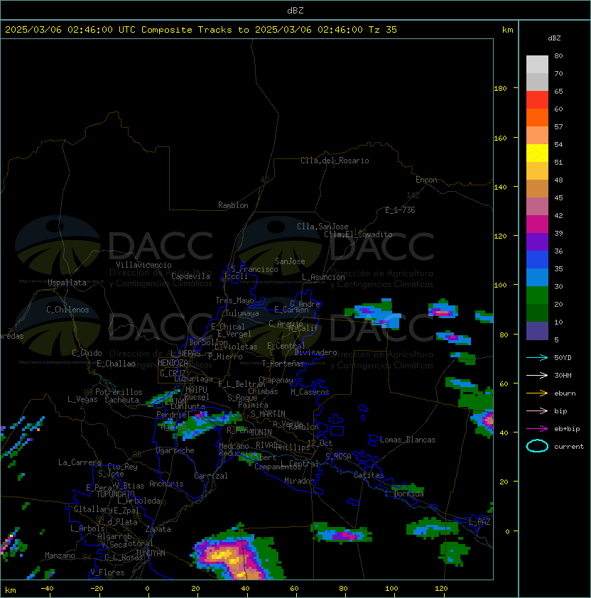Click the magenta 42 dBZ color swatch

pos(537,224)
